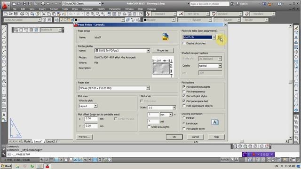Image resolution: width=301 pixels, height=169 pixels.
Task: Enable Hide paperspace objects checkbox
Action: [184, 106]
